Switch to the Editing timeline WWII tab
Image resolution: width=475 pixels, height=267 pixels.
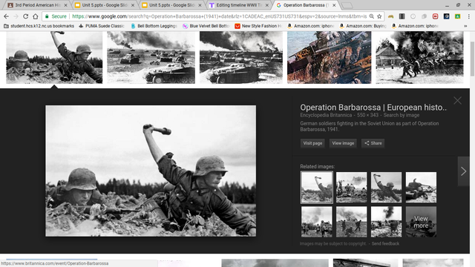[239, 5]
